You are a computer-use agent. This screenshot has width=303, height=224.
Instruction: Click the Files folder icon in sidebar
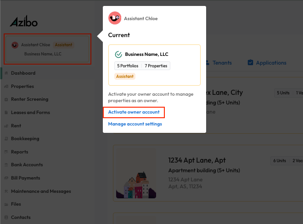click(x=6, y=204)
